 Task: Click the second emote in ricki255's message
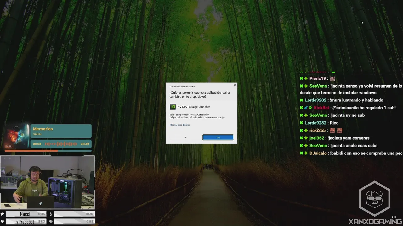click(339, 130)
